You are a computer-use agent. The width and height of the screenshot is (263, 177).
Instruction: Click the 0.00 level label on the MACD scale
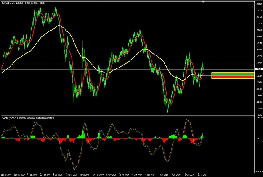(256, 138)
